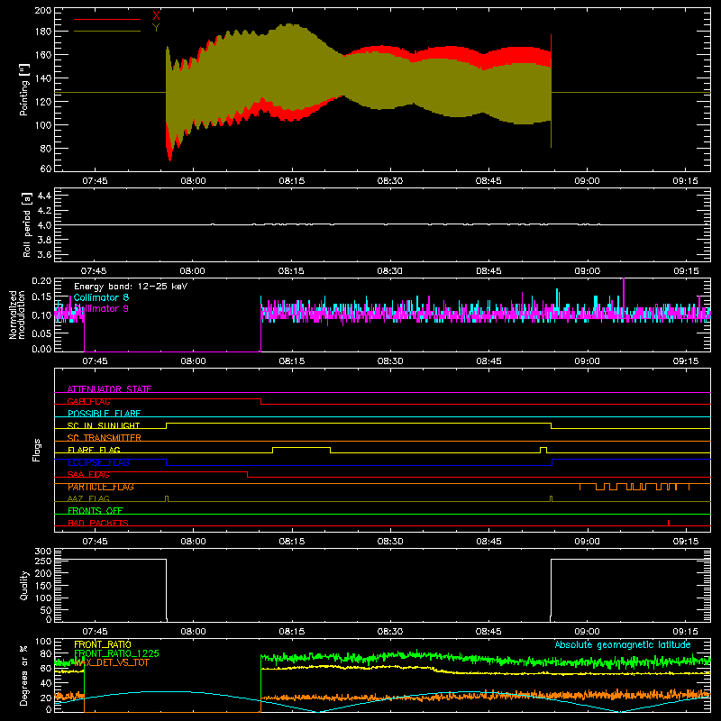Click the SC_IN_SUNLIGHT flag label

104,425
